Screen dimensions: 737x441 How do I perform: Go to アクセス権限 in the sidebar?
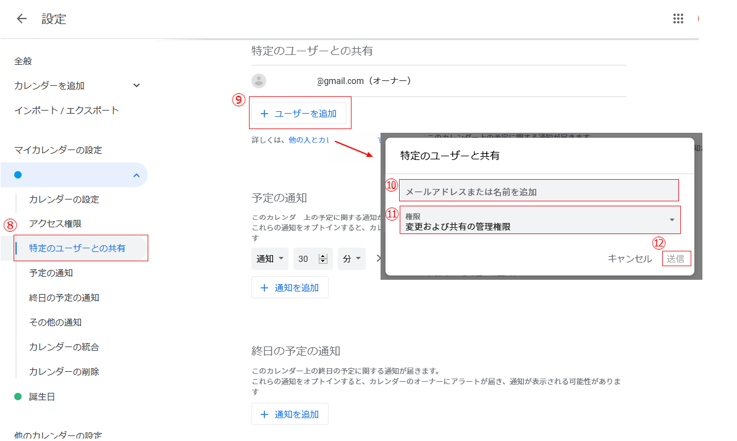[56, 224]
